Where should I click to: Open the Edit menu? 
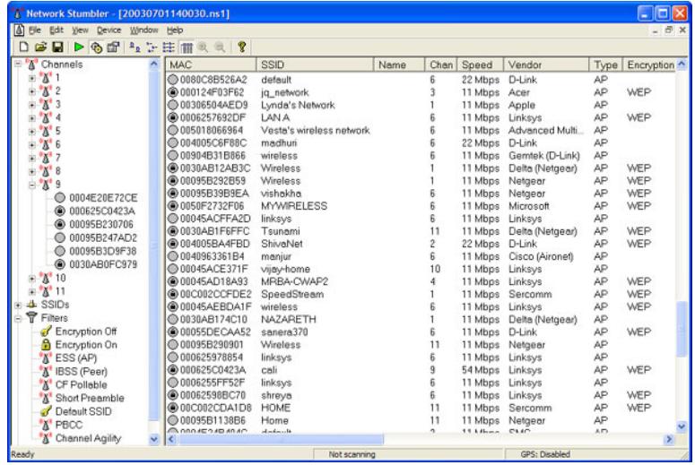click(56, 30)
